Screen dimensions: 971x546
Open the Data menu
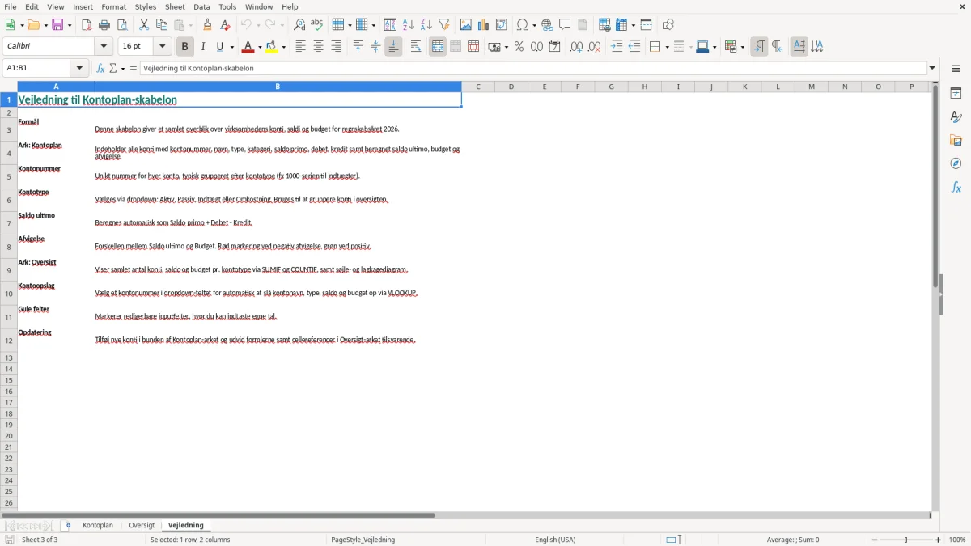[201, 6]
